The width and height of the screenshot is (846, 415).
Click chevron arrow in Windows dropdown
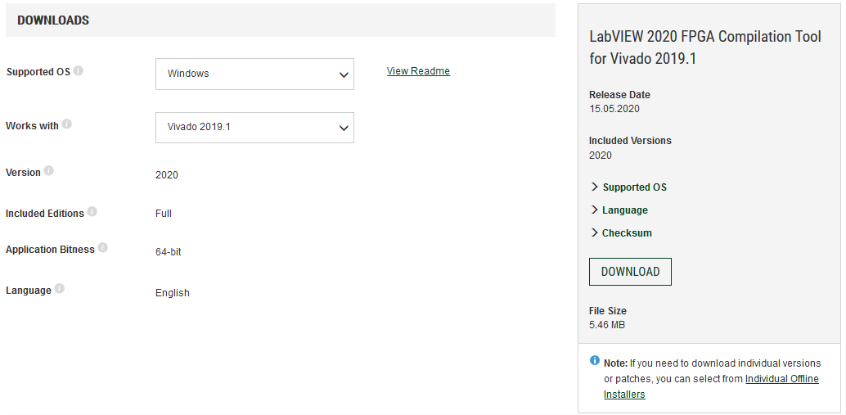[x=344, y=74]
